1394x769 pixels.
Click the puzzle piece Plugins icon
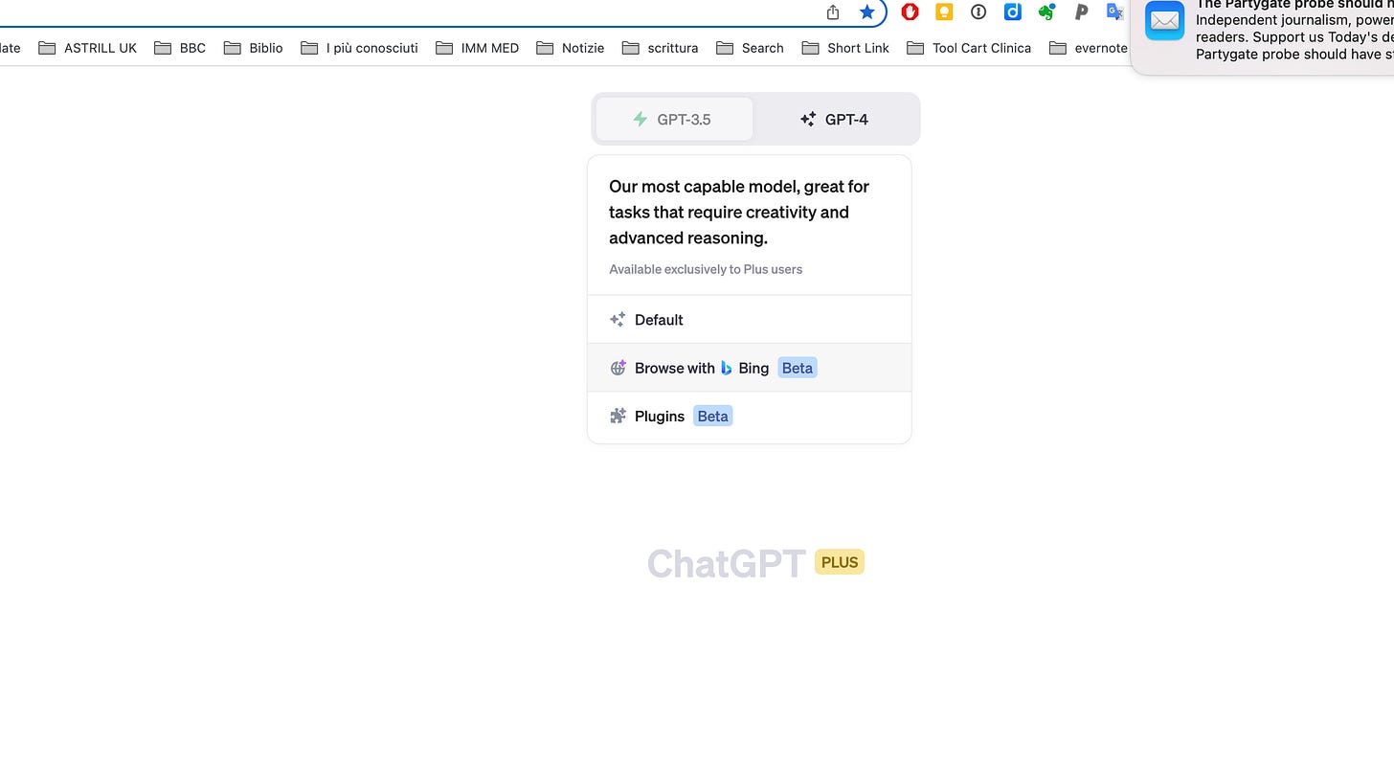tap(618, 416)
